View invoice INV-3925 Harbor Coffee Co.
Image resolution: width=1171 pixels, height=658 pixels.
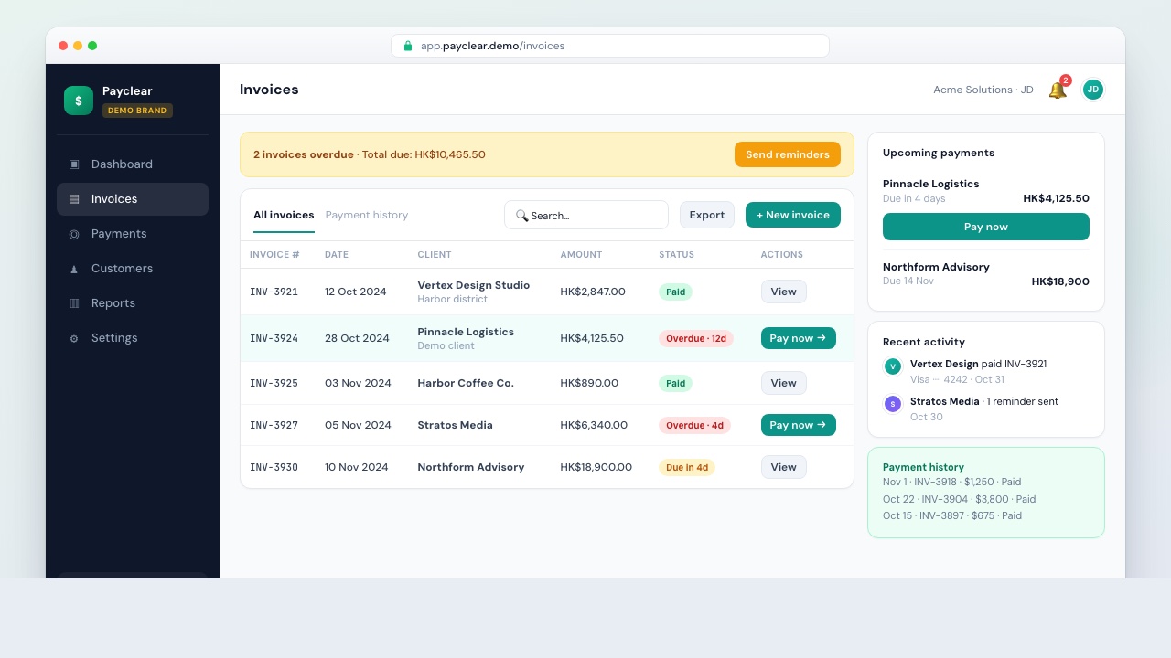[784, 383]
